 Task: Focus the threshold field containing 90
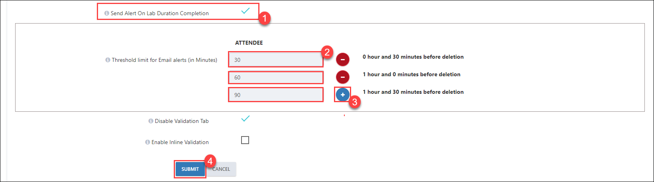tap(276, 95)
